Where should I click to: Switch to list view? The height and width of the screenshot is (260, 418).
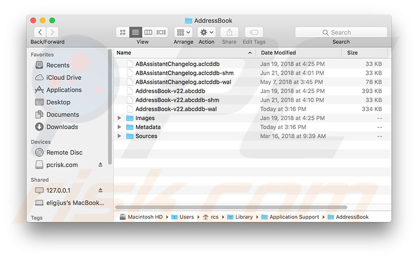pos(135,32)
